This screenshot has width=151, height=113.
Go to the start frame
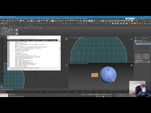117,94
